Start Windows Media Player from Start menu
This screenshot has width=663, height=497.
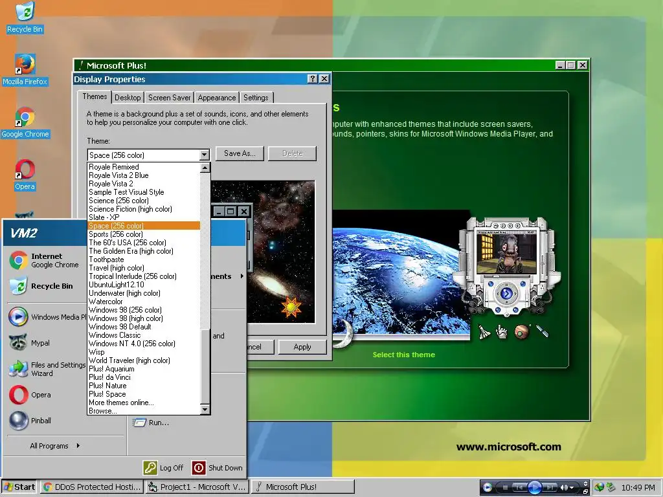[47, 317]
